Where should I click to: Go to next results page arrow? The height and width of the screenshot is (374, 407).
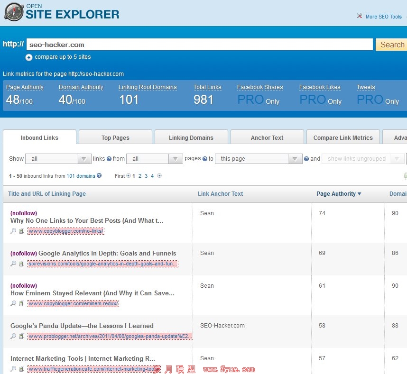pos(159,176)
